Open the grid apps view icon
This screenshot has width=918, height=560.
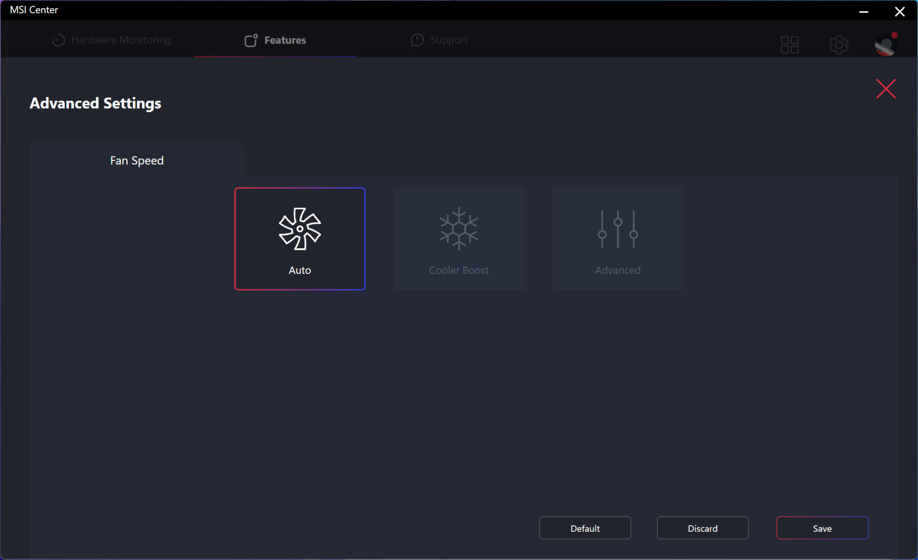click(x=789, y=45)
